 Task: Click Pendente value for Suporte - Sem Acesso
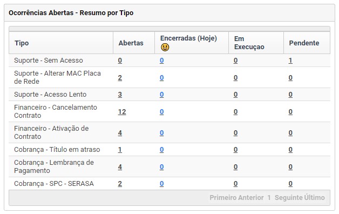pyautogui.click(x=290, y=61)
